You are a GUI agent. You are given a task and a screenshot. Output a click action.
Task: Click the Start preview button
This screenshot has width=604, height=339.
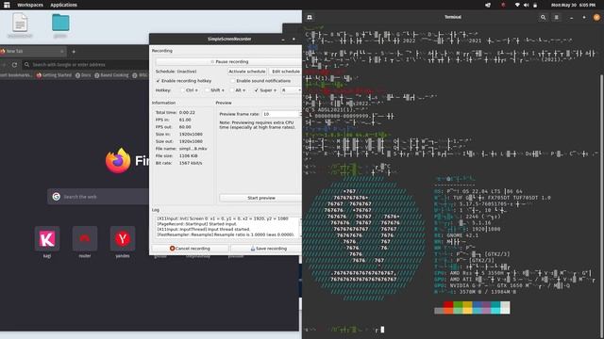pos(260,198)
